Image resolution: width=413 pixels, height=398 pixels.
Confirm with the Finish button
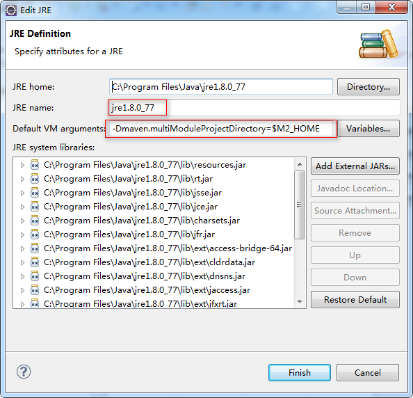300,373
